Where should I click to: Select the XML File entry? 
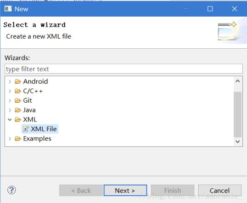(x=40, y=129)
